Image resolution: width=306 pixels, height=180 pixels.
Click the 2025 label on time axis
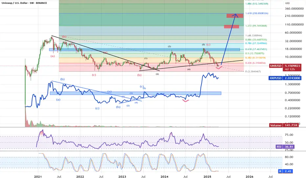point(207,177)
